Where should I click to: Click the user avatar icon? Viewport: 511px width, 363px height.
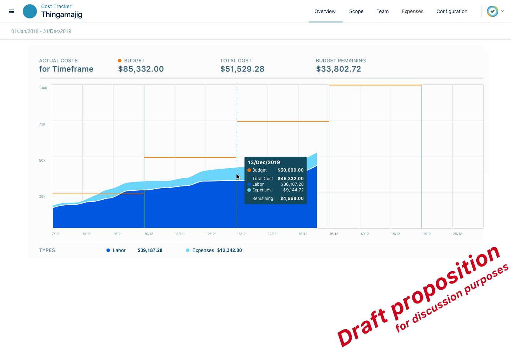(x=492, y=11)
